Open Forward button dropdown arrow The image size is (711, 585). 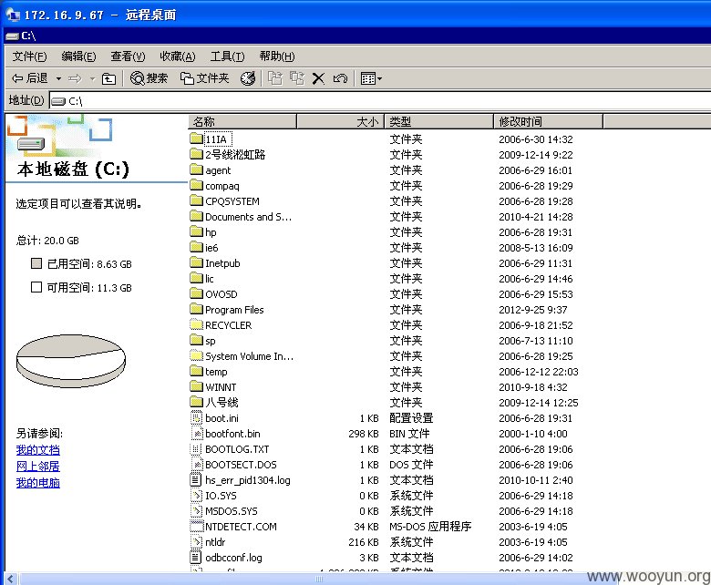(92, 79)
